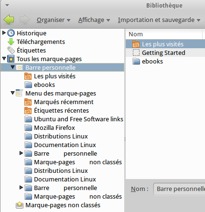Viewport: 205px width, 212px height.
Task: Click the Marqués récemment smart folder icon
Action: (28, 102)
